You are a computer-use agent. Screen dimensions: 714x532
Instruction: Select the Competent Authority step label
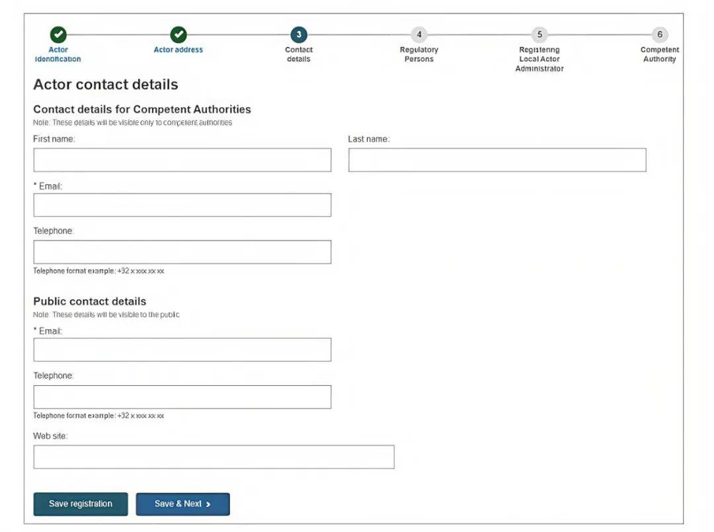pos(659,54)
